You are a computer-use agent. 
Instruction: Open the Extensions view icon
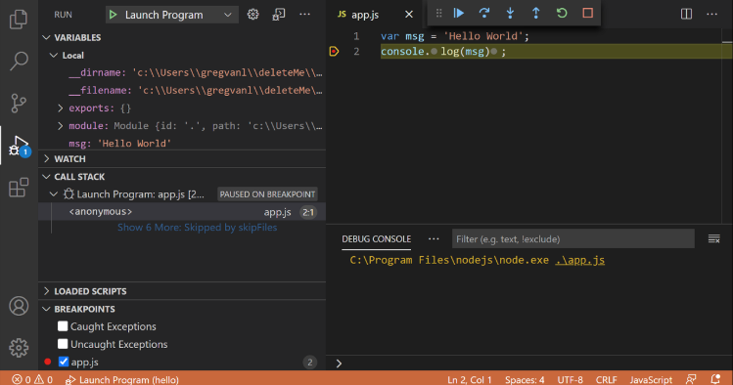(19, 188)
